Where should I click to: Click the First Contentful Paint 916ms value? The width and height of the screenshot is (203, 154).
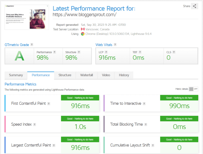coord(80,106)
